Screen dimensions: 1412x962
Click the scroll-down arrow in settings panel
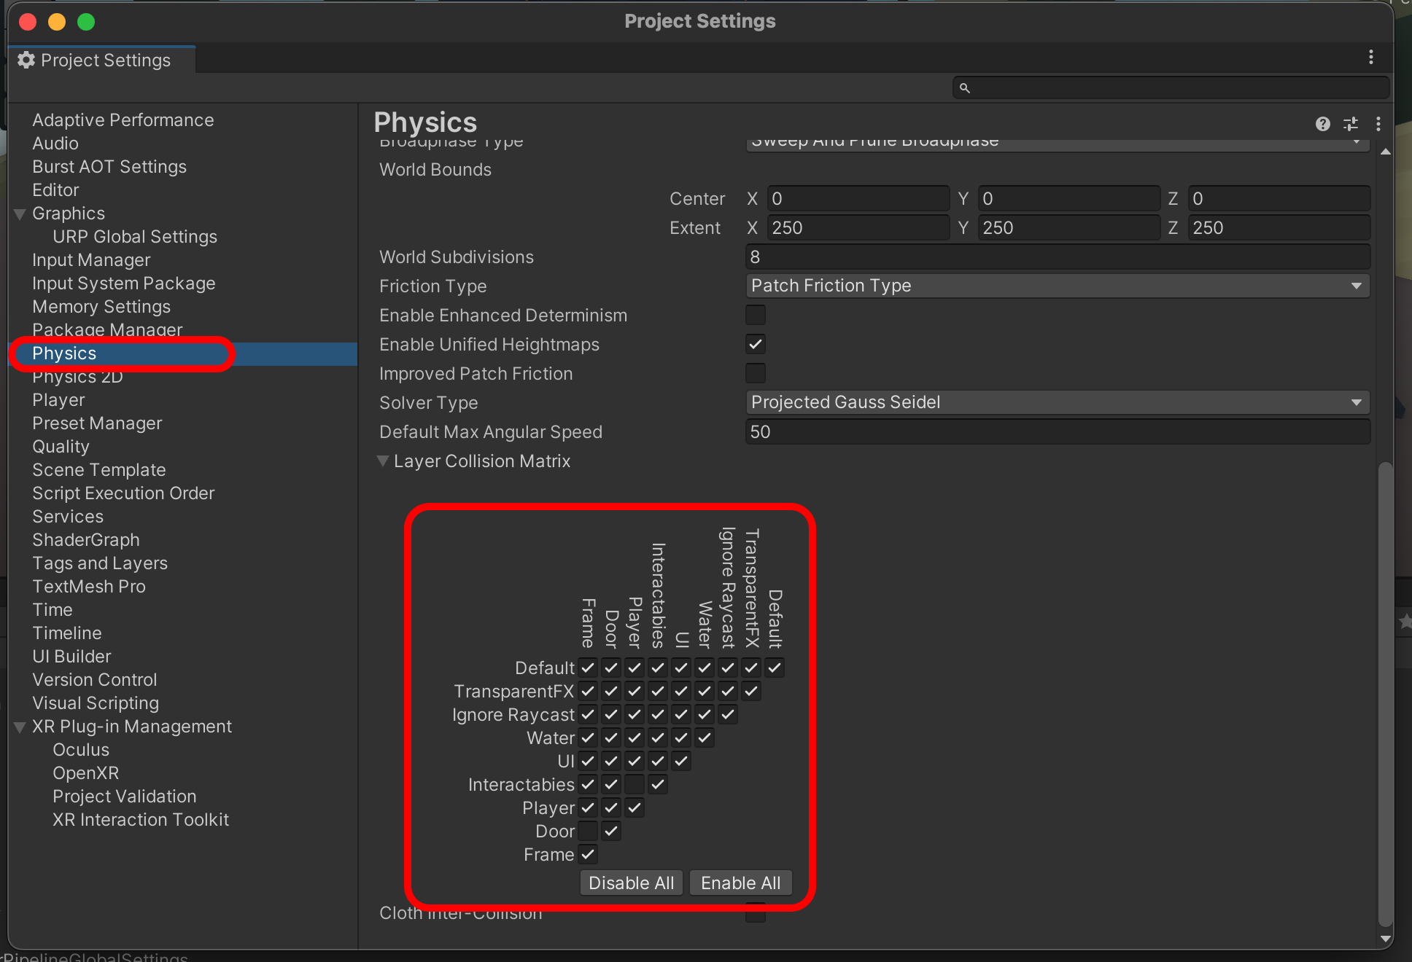(x=1385, y=939)
